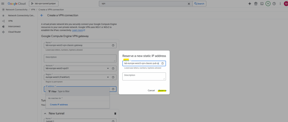
Task: Show help for the IP address field
Action: tap(113, 89)
